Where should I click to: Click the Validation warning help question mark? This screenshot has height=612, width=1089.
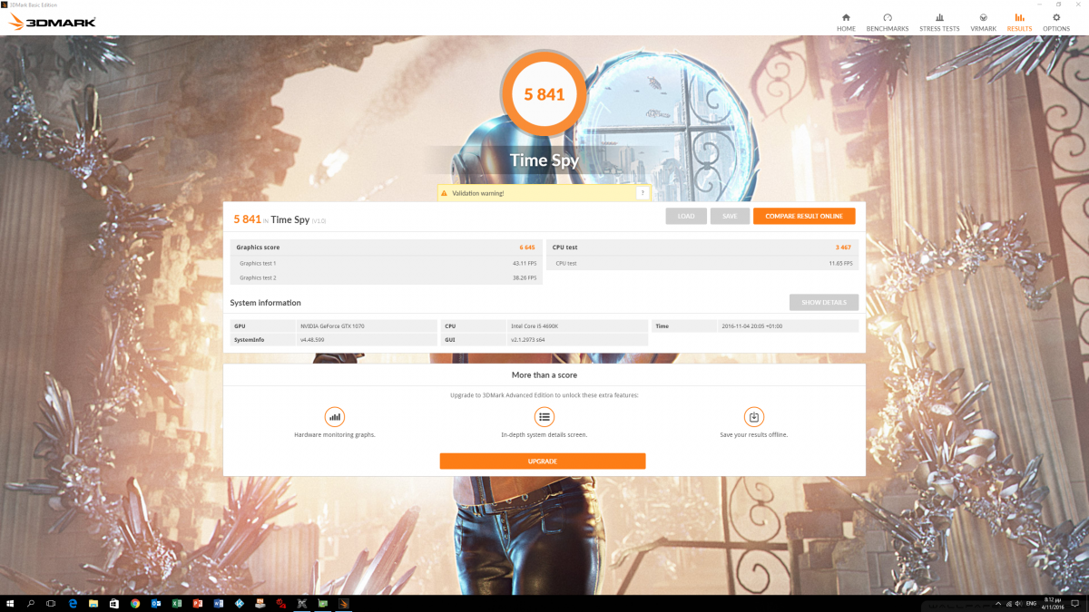[x=643, y=193]
